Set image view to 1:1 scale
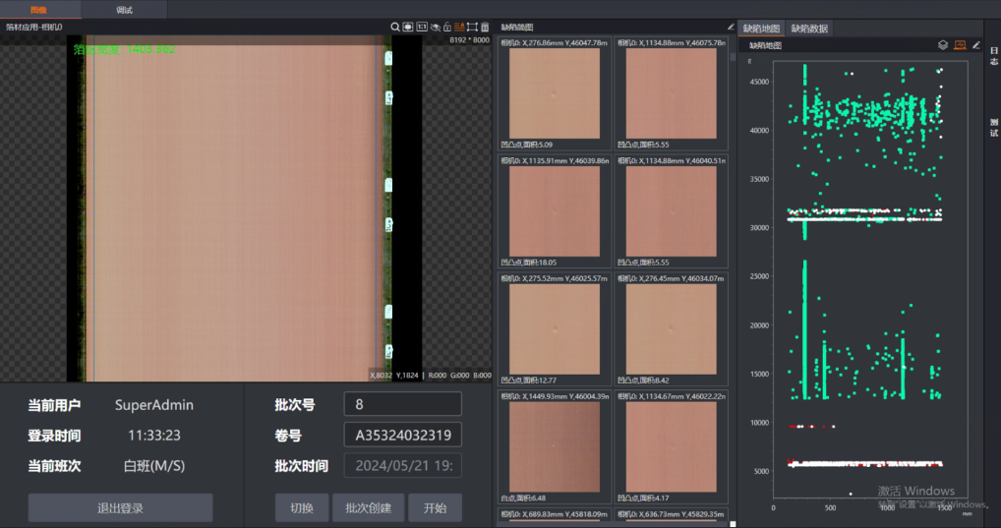Viewport: 1001px width, 528px height. [422, 27]
